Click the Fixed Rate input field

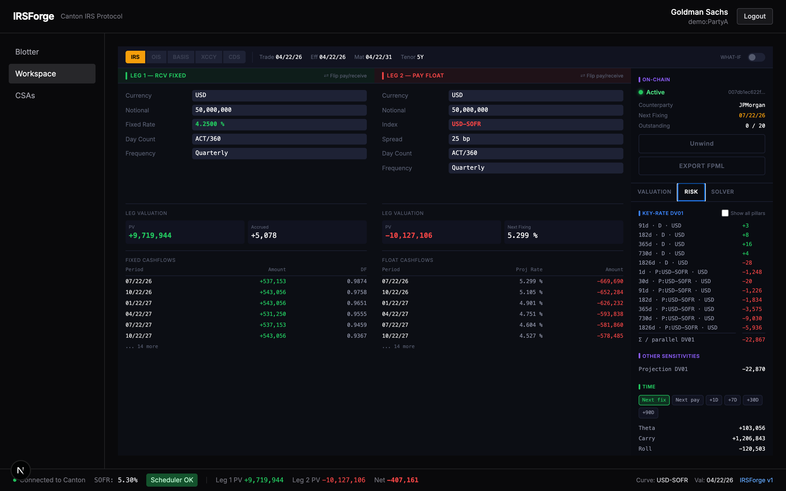tap(279, 124)
